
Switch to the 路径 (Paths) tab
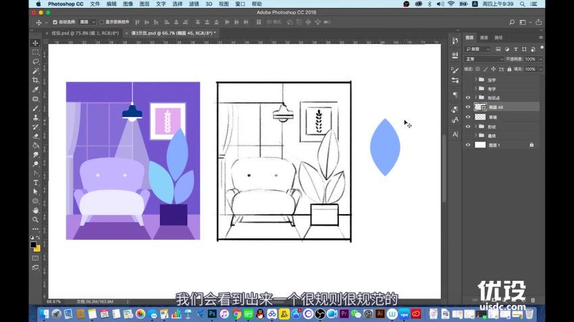[498, 38]
